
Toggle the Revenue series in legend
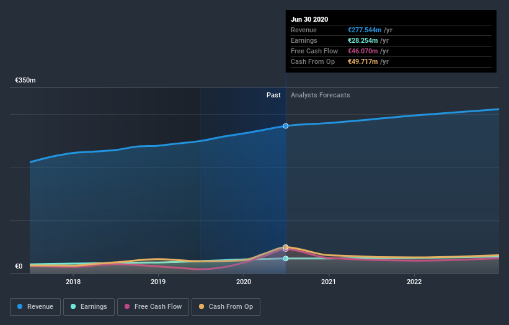[35, 307]
